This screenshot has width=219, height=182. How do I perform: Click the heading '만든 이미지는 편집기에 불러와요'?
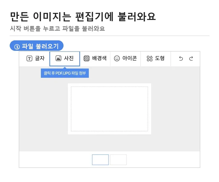pyautogui.click(x=83, y=17)
